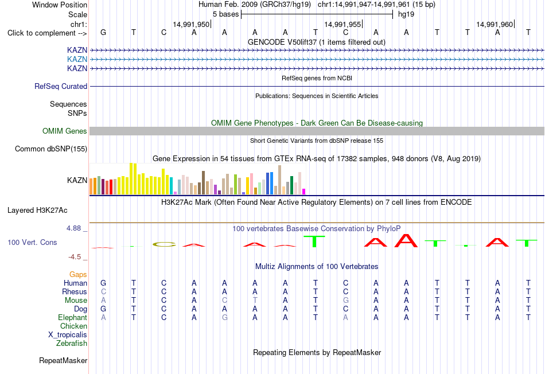Select the chr1: base position label
545x374 pixels.
[79, 24]
